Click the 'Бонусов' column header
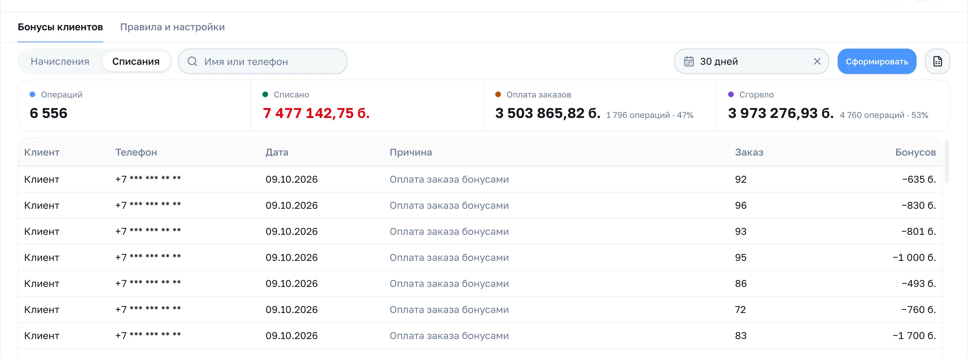968x357 pixels. [916, 152]
